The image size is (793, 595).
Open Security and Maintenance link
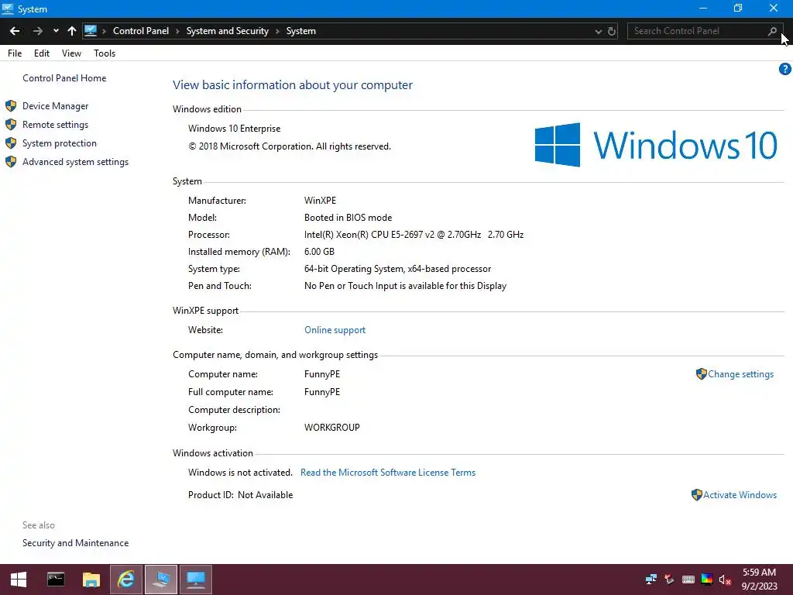[x=75, y=543]
